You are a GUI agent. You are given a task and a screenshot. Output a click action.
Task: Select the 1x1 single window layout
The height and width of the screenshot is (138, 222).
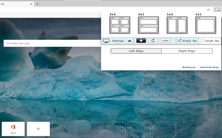(x=206, y=25)
